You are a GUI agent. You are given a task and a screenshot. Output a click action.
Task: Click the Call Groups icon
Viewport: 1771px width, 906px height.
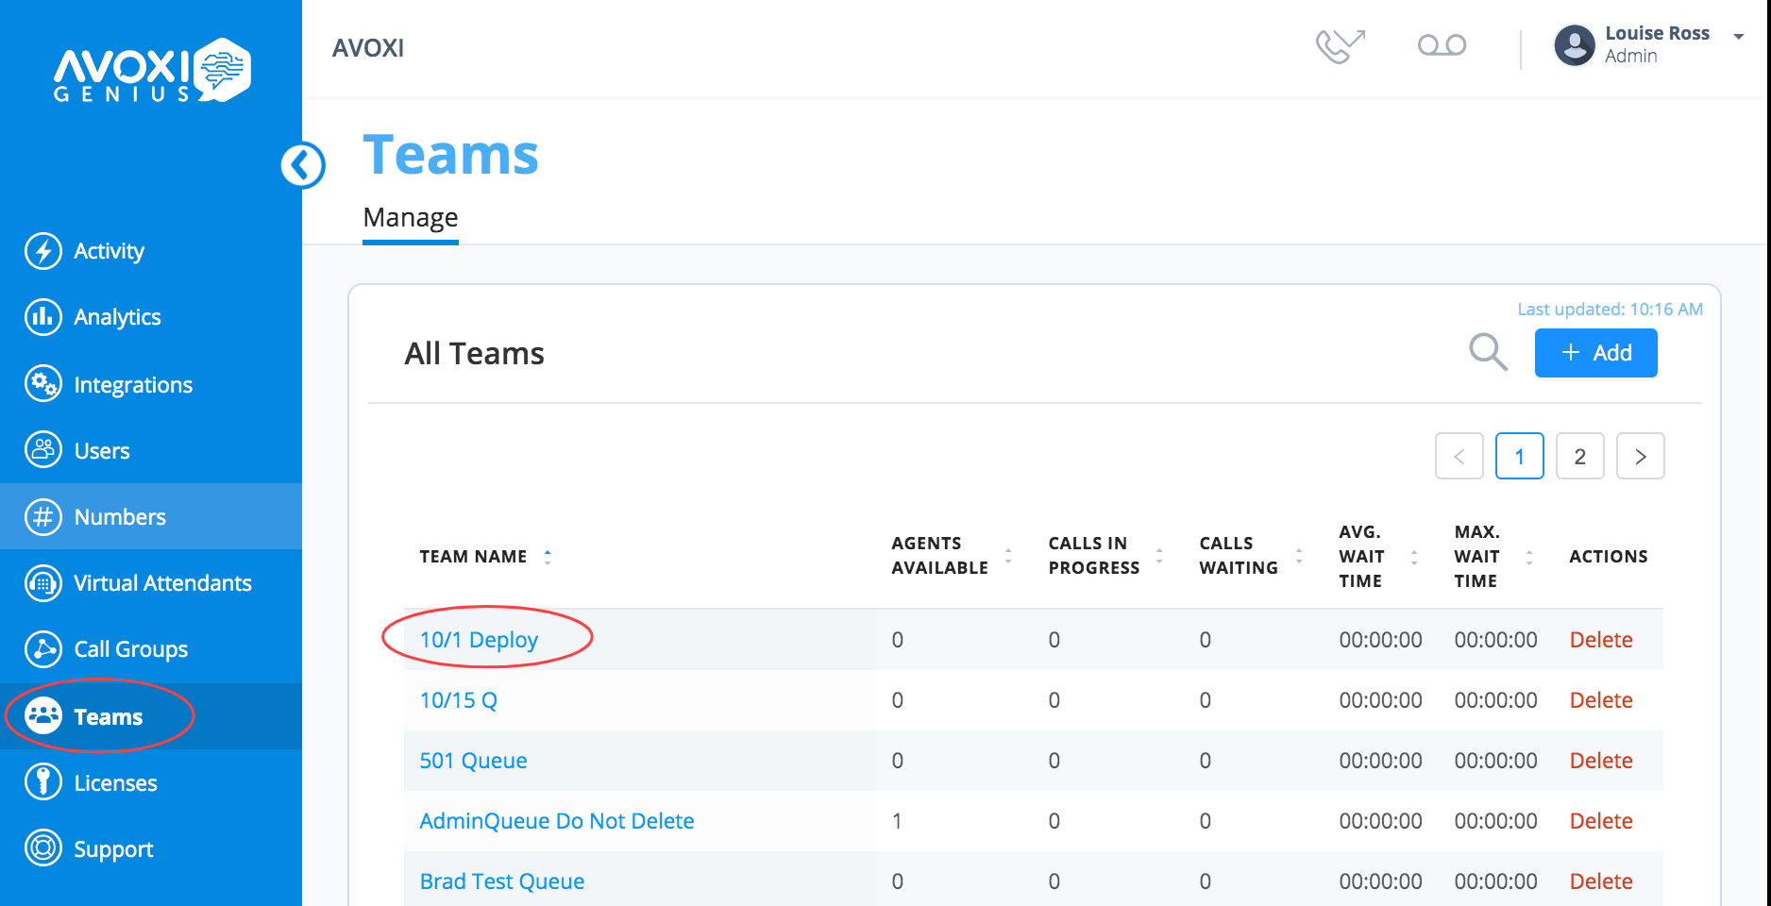(43, 649)
